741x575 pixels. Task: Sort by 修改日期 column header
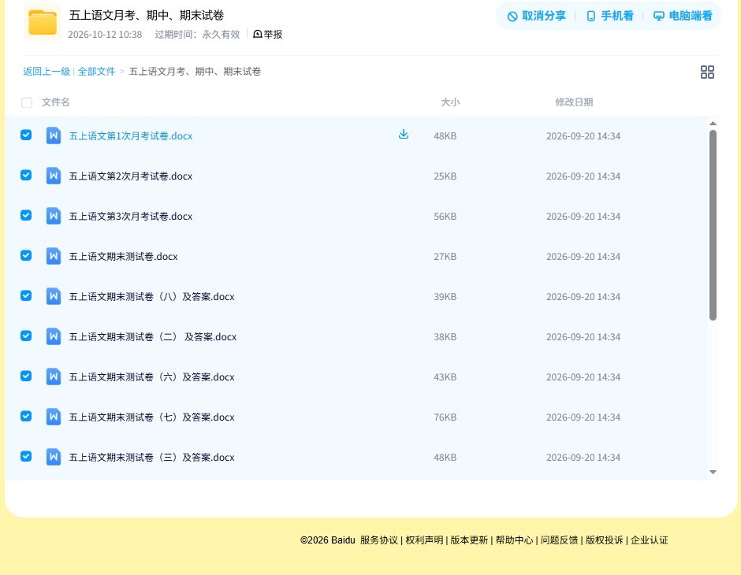point(574,102)
